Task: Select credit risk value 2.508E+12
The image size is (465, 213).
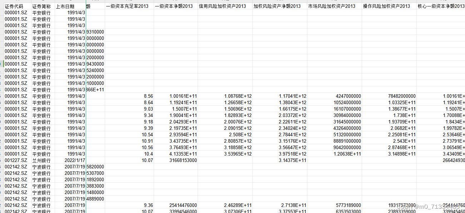Action: point(225,135)
